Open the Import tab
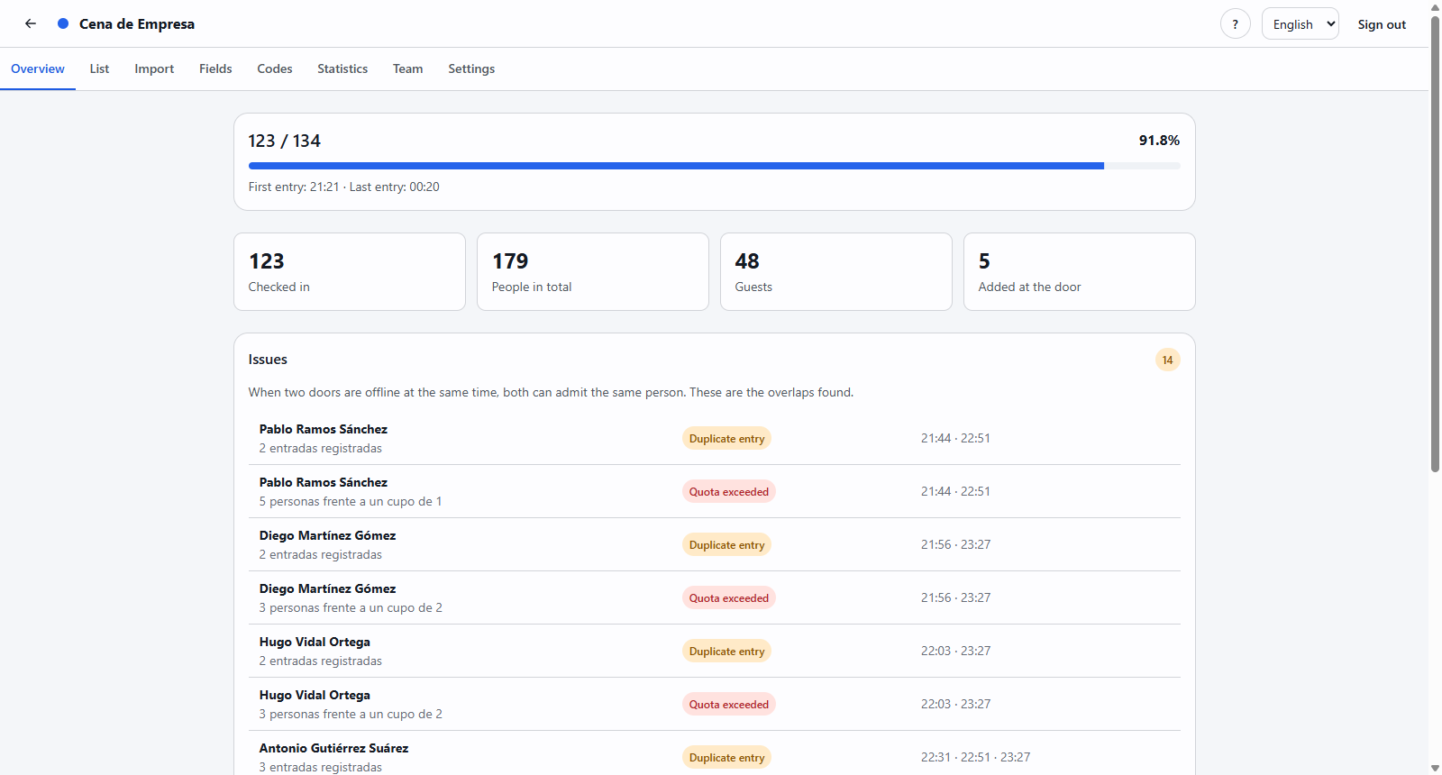The image size is (1442, 775). pyautogui.click(x=154, y=68)
